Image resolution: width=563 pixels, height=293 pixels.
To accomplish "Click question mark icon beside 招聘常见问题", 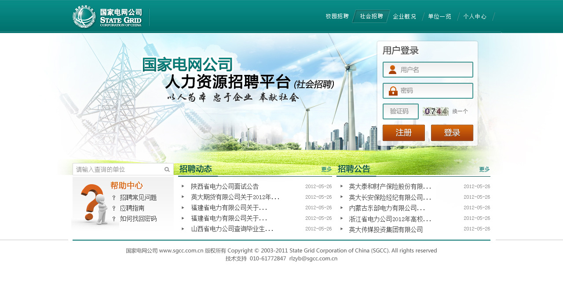I will click(x=114, y=198).
